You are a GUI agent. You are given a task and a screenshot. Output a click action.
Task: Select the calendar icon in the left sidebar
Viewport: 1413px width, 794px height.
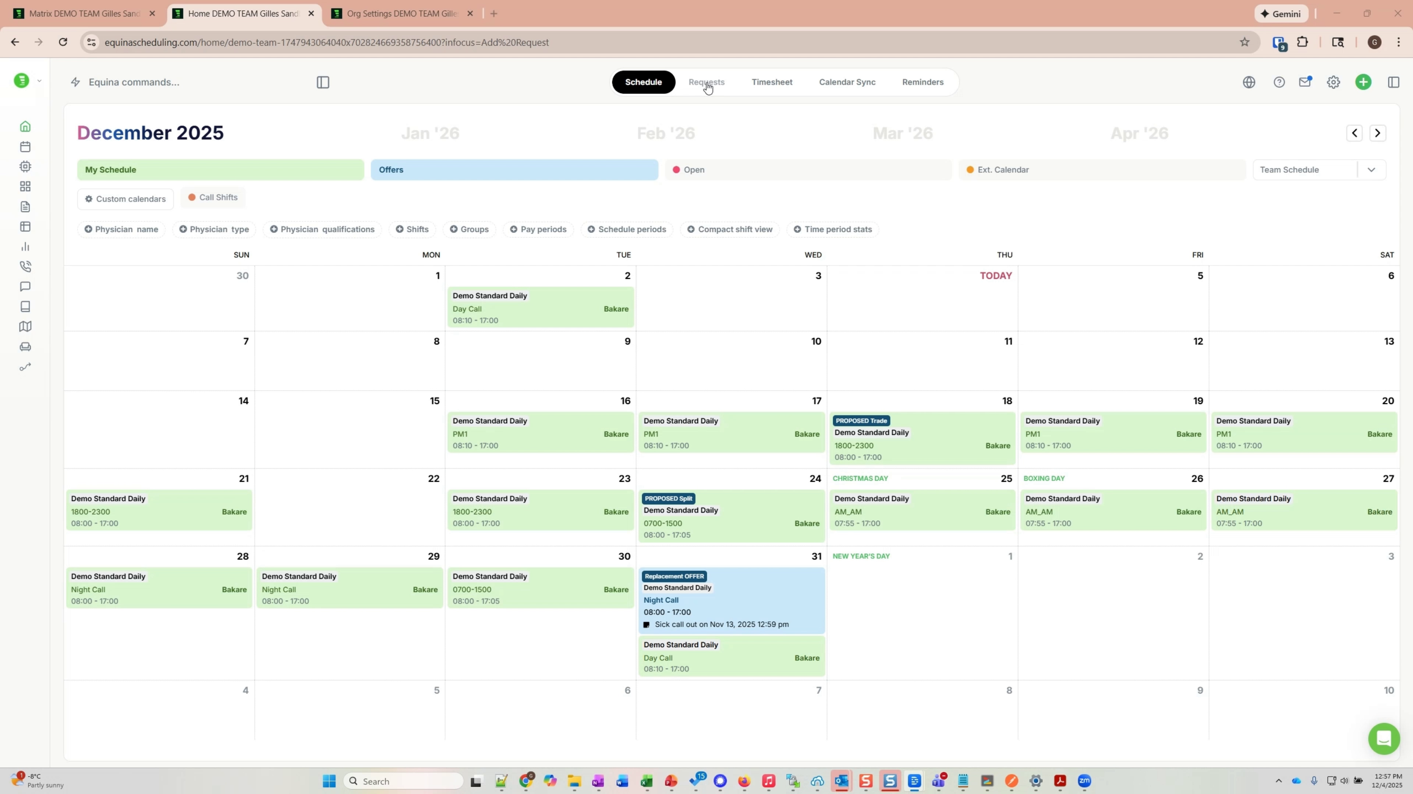point(25,146)
